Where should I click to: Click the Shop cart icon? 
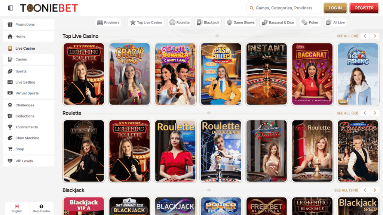(10, 149)
